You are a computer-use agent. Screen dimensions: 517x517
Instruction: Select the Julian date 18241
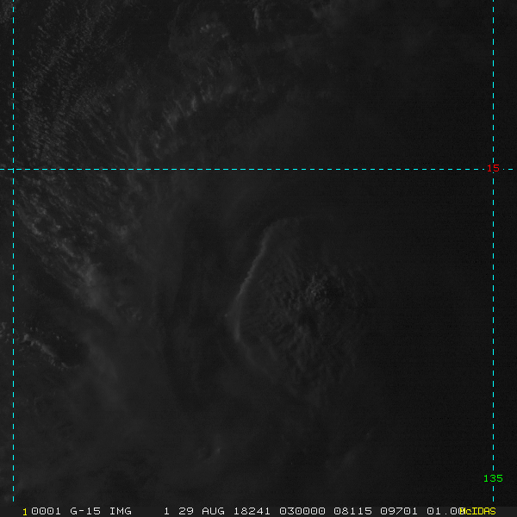252,511
